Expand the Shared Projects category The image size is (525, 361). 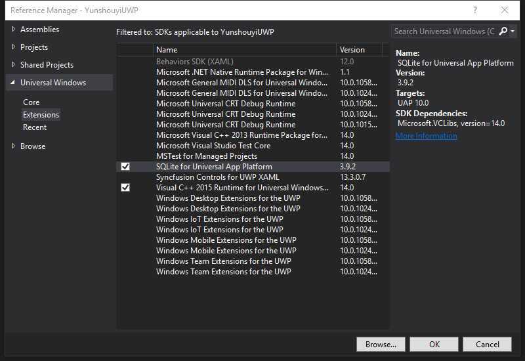(x=13, y=64)
